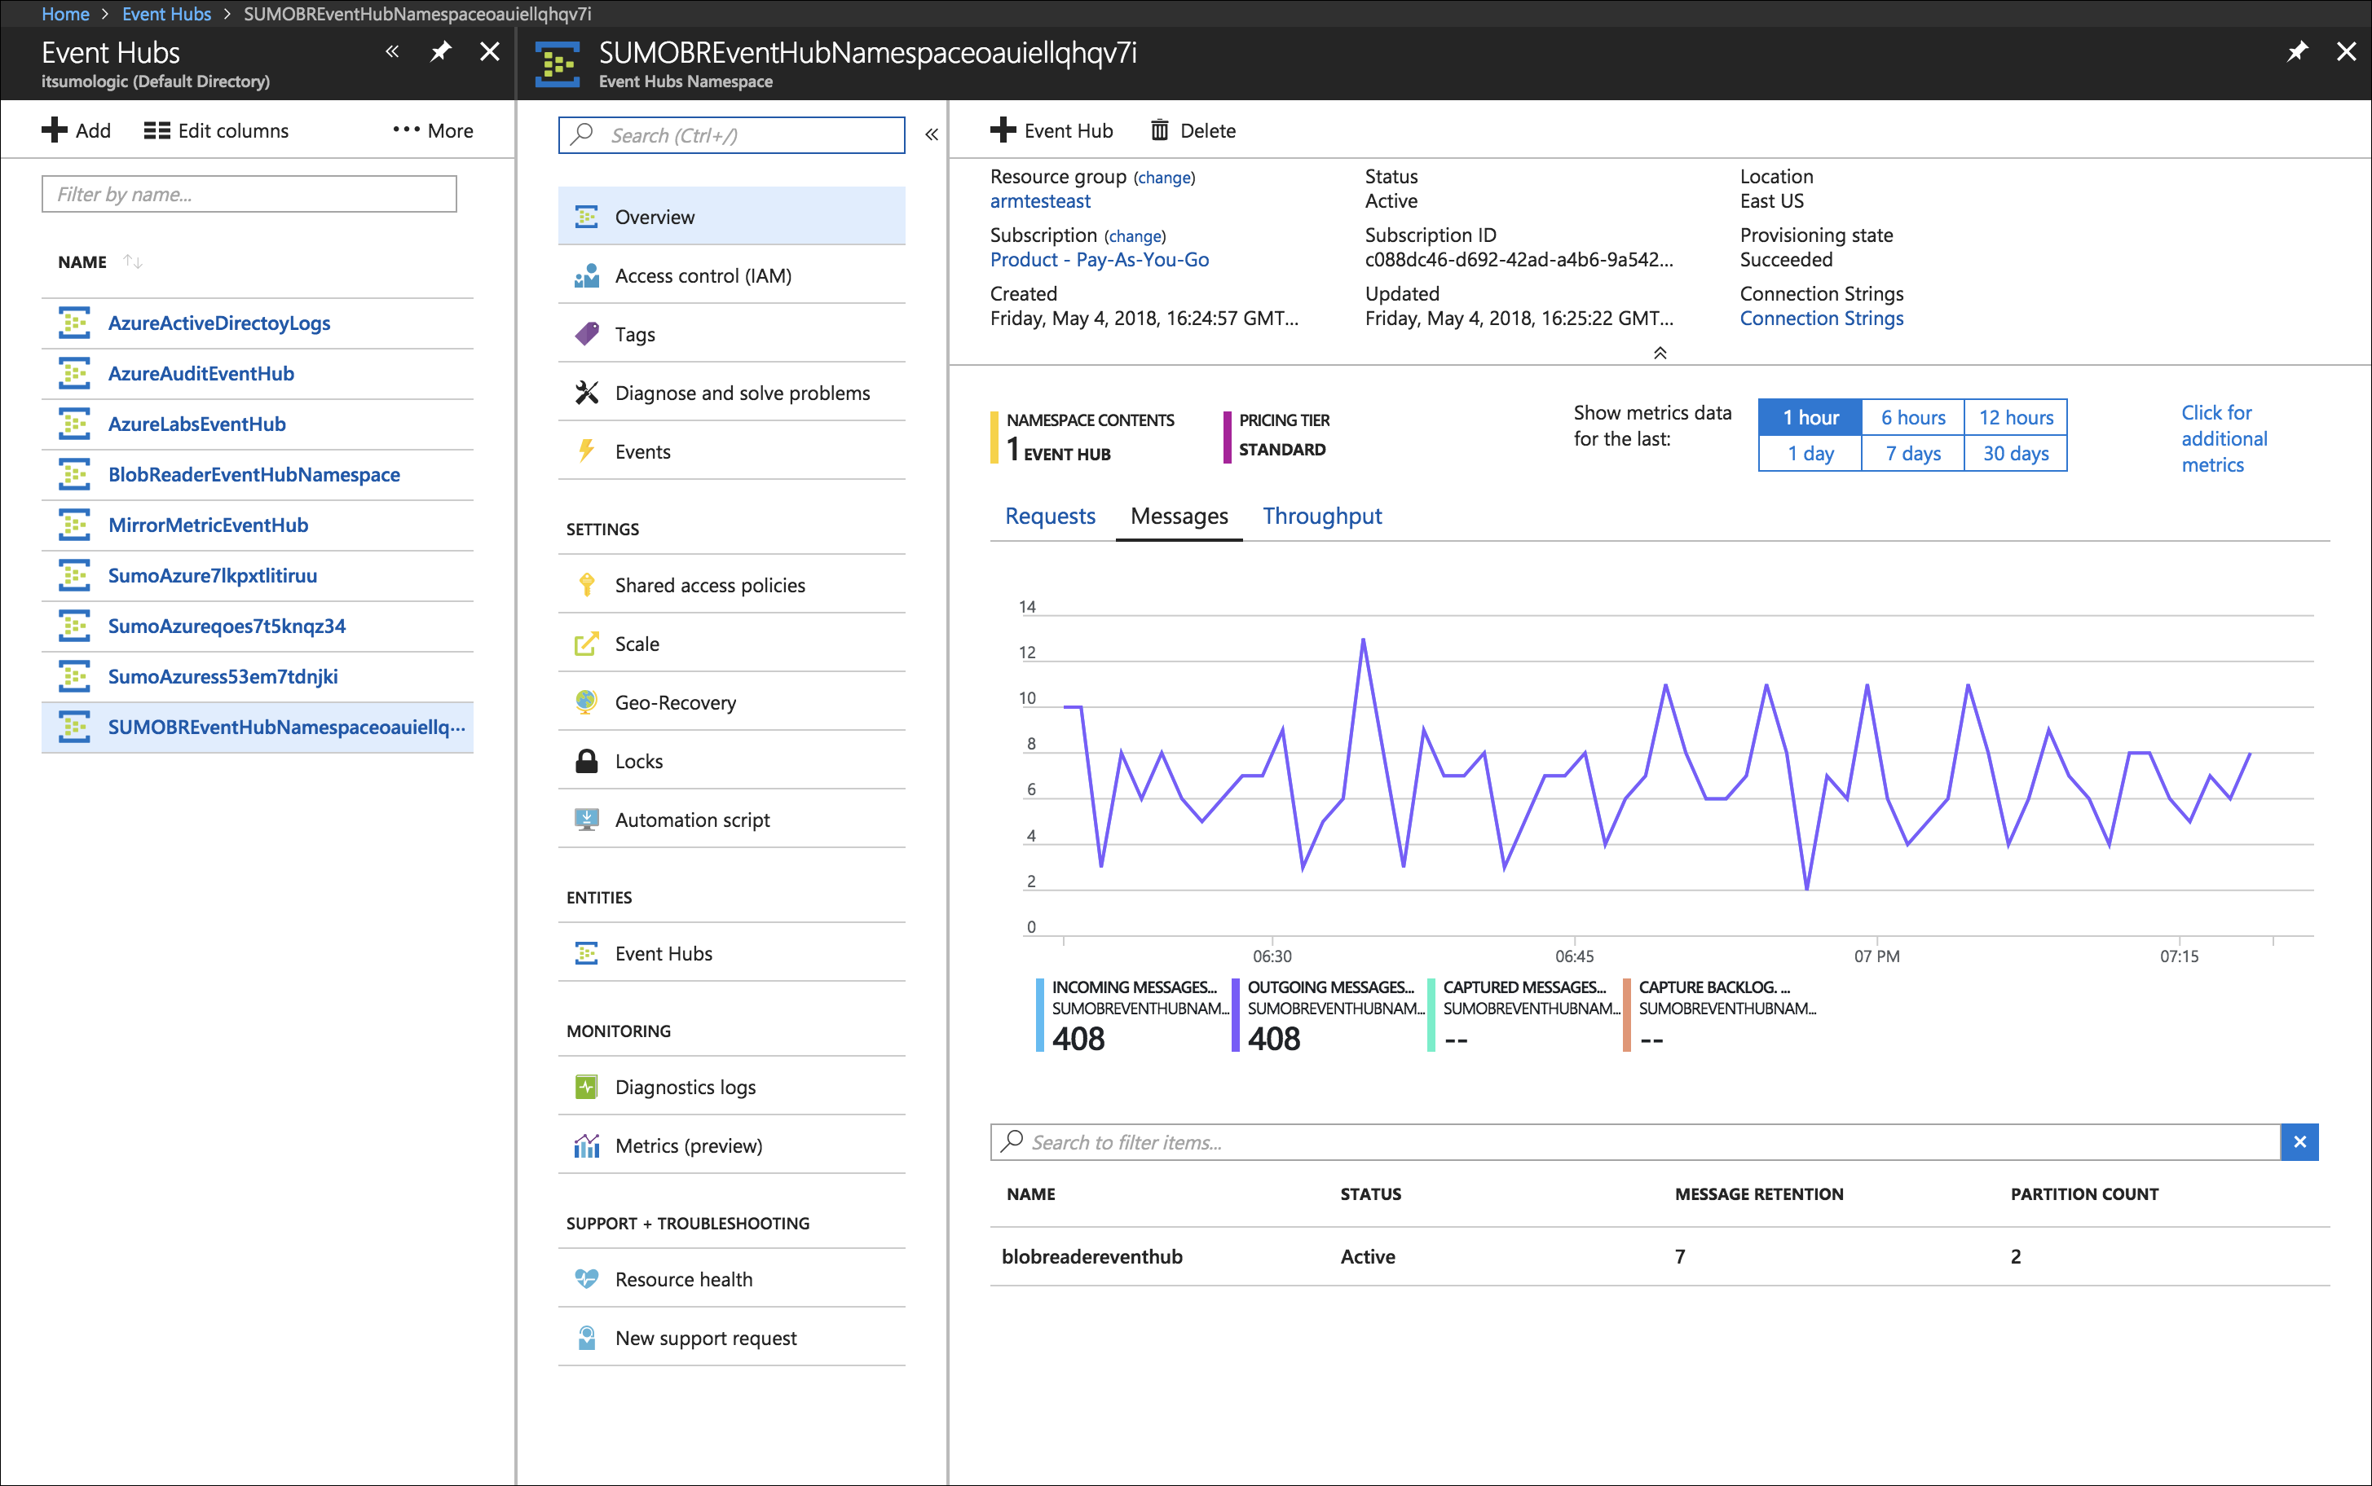Sort the NAME column

click(133, 261)
